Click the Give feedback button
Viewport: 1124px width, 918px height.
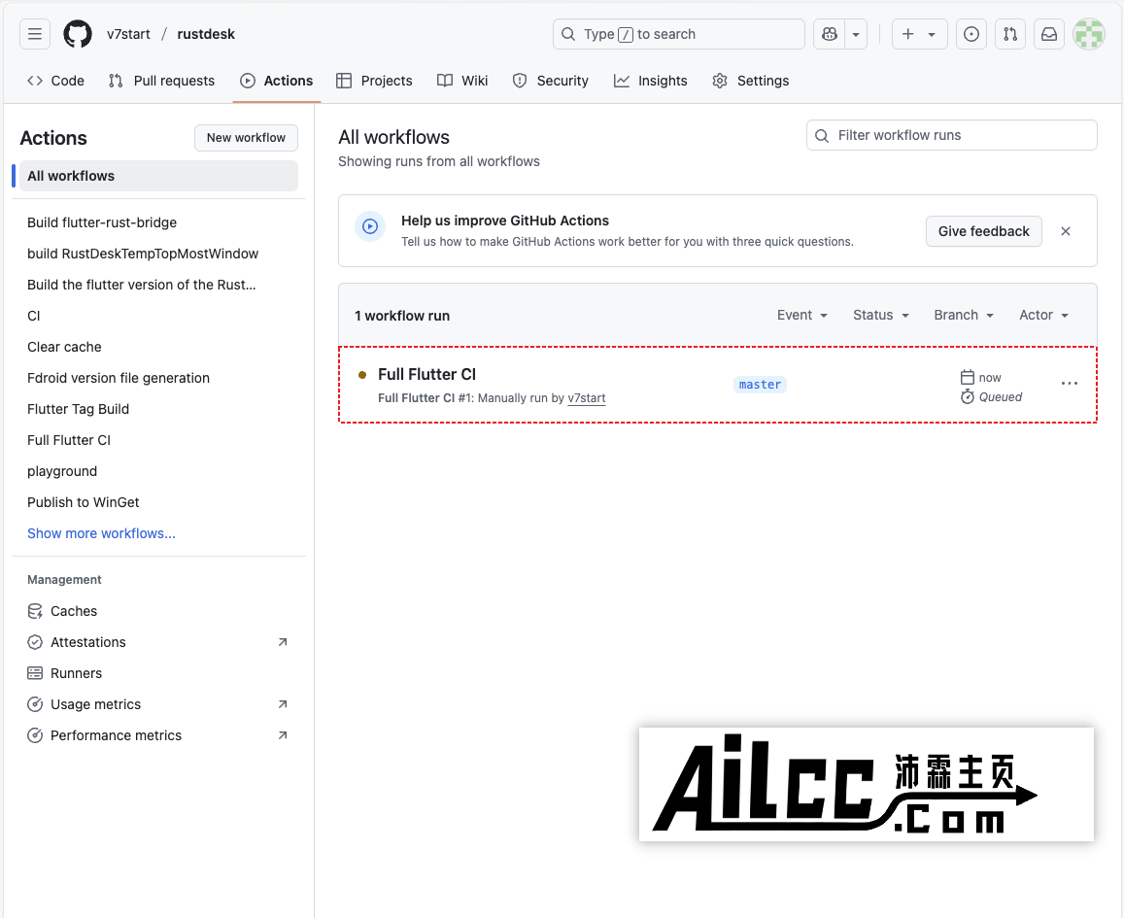(x=983, y=231)
